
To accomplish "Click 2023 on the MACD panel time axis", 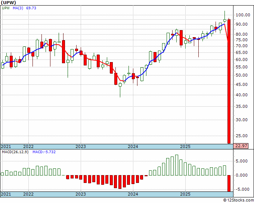I will click(81, 194).
